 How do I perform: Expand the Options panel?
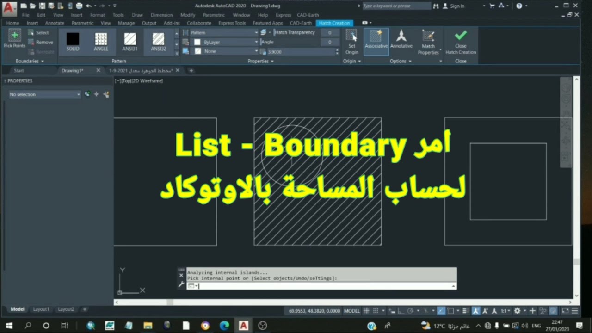tap(401, 61)
